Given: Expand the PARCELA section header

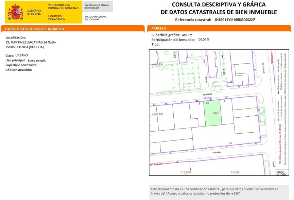Looking at the screenshot, I should pyautogui.click(x=156, y=28).
